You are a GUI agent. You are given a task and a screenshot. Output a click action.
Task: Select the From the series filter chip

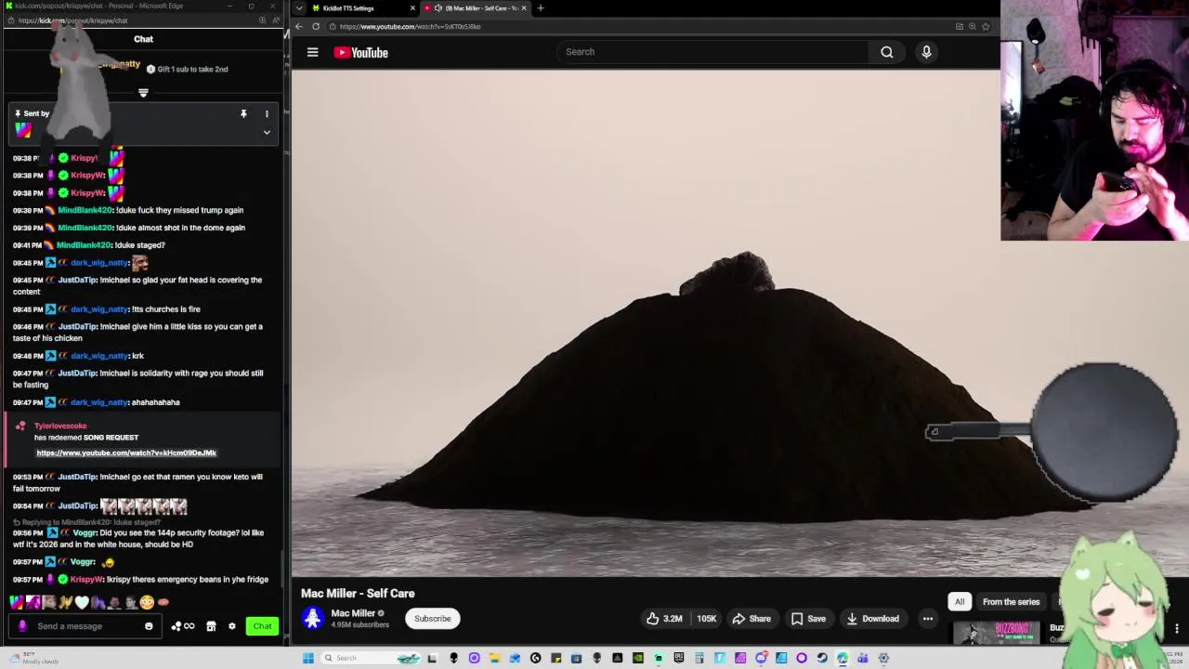(1011, 602)
